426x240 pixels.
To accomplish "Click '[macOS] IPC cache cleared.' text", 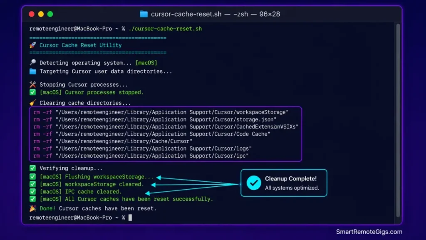I will coord(80,192).
